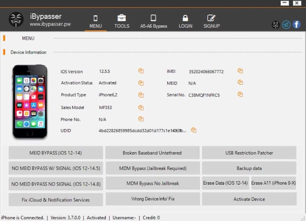
Task: Click the 'iPhone is Connected.' status text
Action: pyautogui.click(x=22, y=218)
